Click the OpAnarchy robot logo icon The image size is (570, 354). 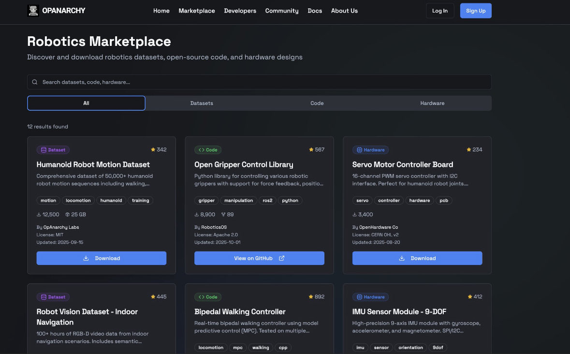point(33,10)
